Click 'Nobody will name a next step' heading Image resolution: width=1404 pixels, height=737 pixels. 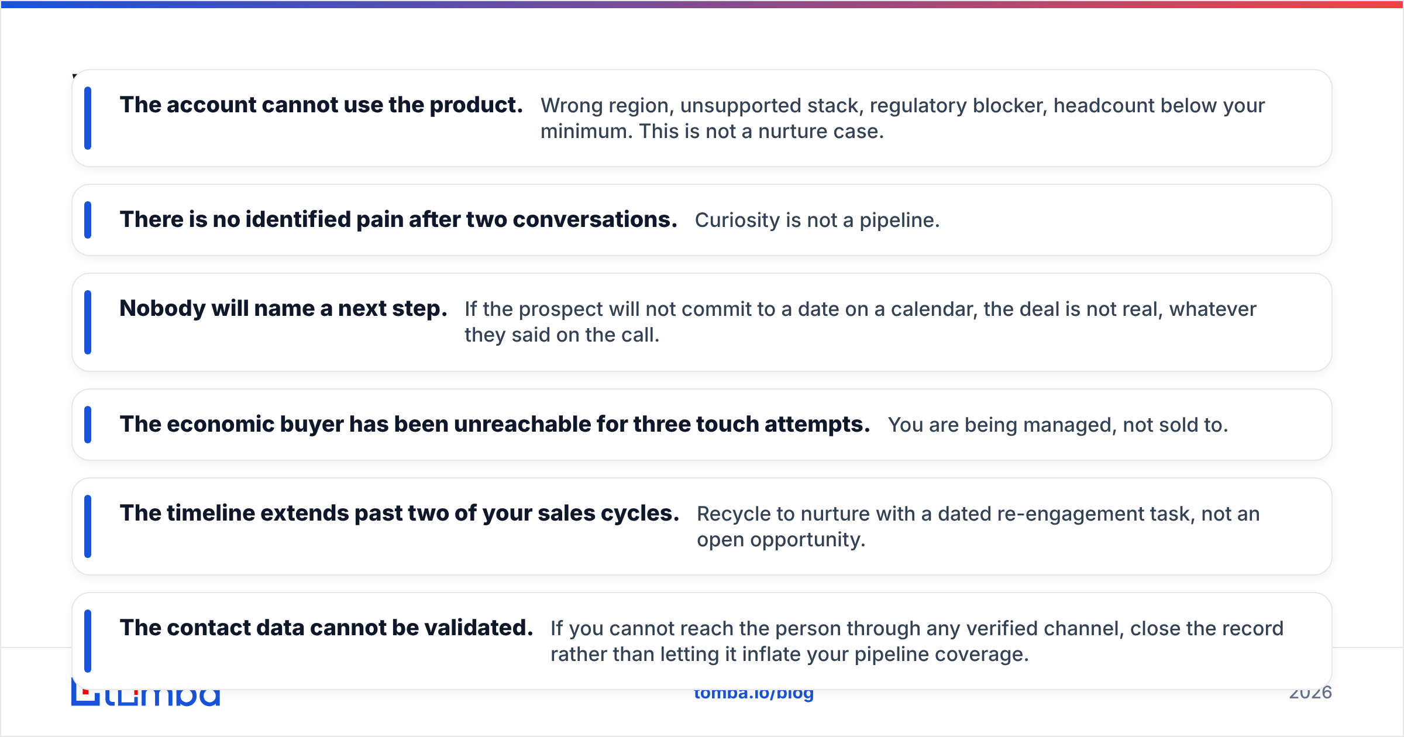click(x=283, y=308)
